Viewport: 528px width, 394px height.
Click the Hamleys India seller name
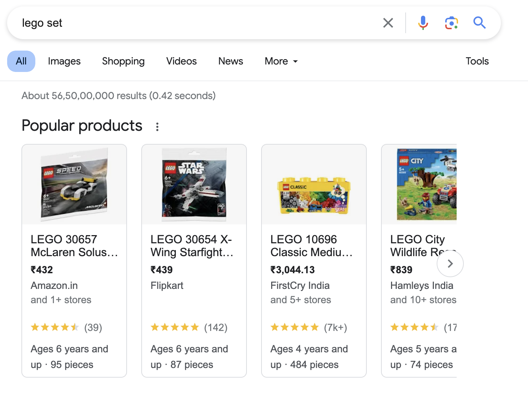[x=422, y=285]
